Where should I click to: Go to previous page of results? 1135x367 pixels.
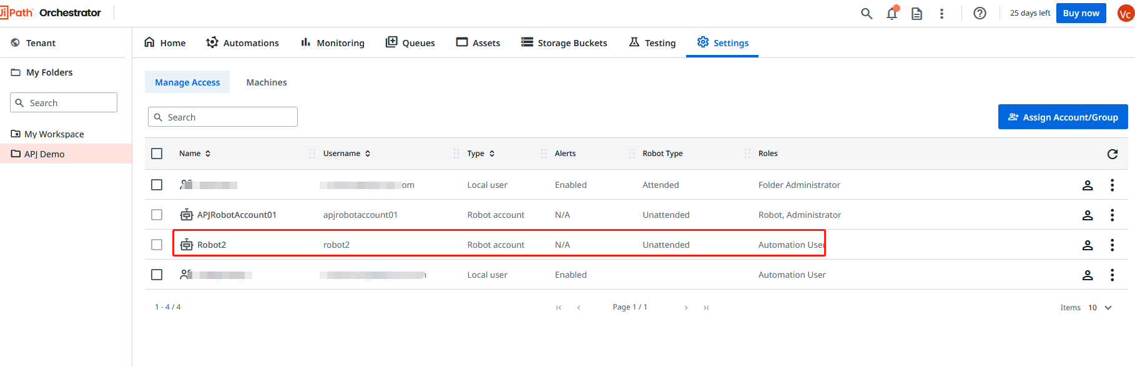tap(579, 308)
